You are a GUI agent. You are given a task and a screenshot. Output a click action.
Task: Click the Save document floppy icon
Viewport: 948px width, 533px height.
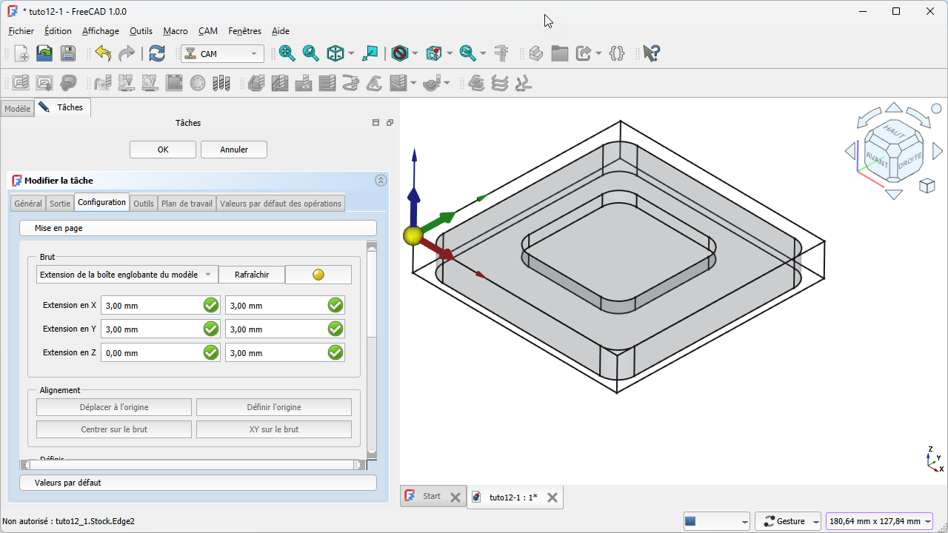(x=67, y=53)
